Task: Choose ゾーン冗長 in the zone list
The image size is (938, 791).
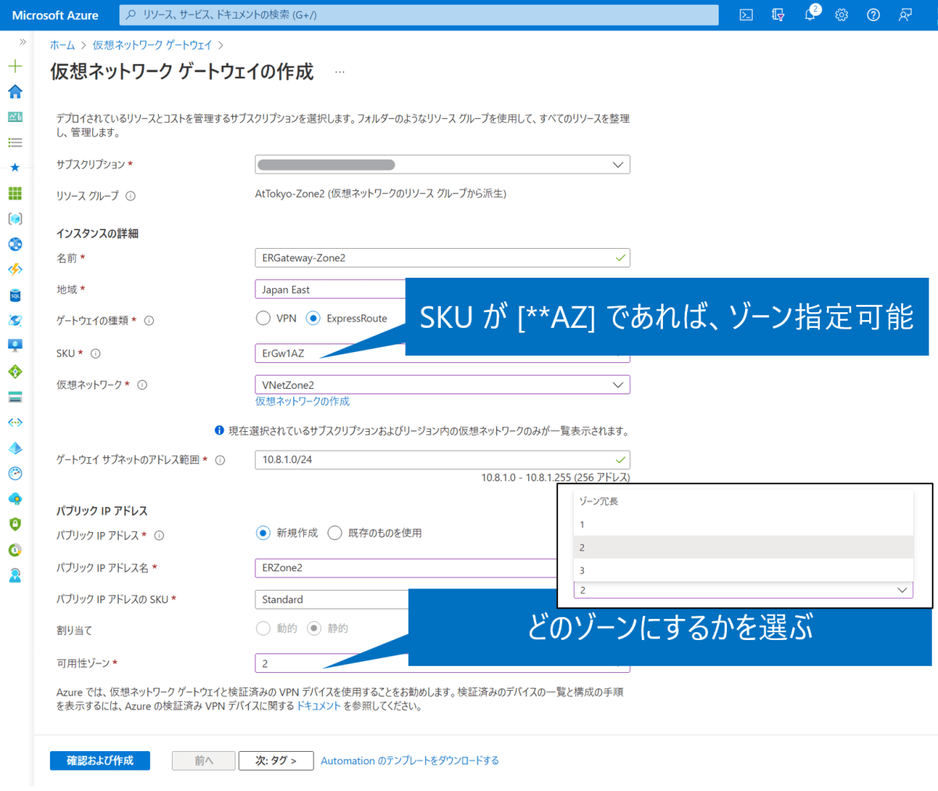Action: [743, 502]
